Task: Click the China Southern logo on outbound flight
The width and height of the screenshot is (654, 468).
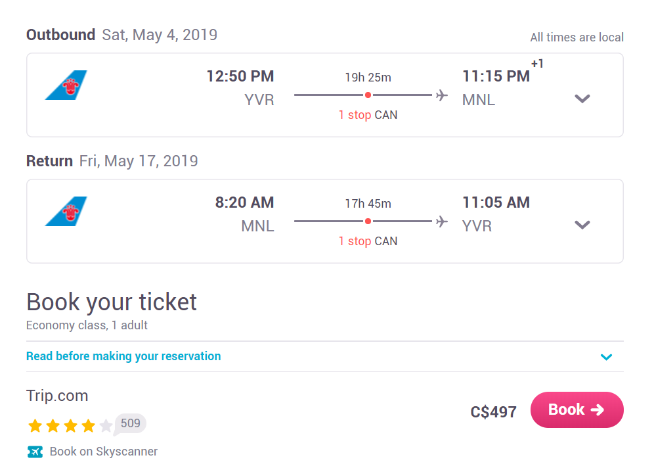Action: pyautogui.click(x=66, y=85)
